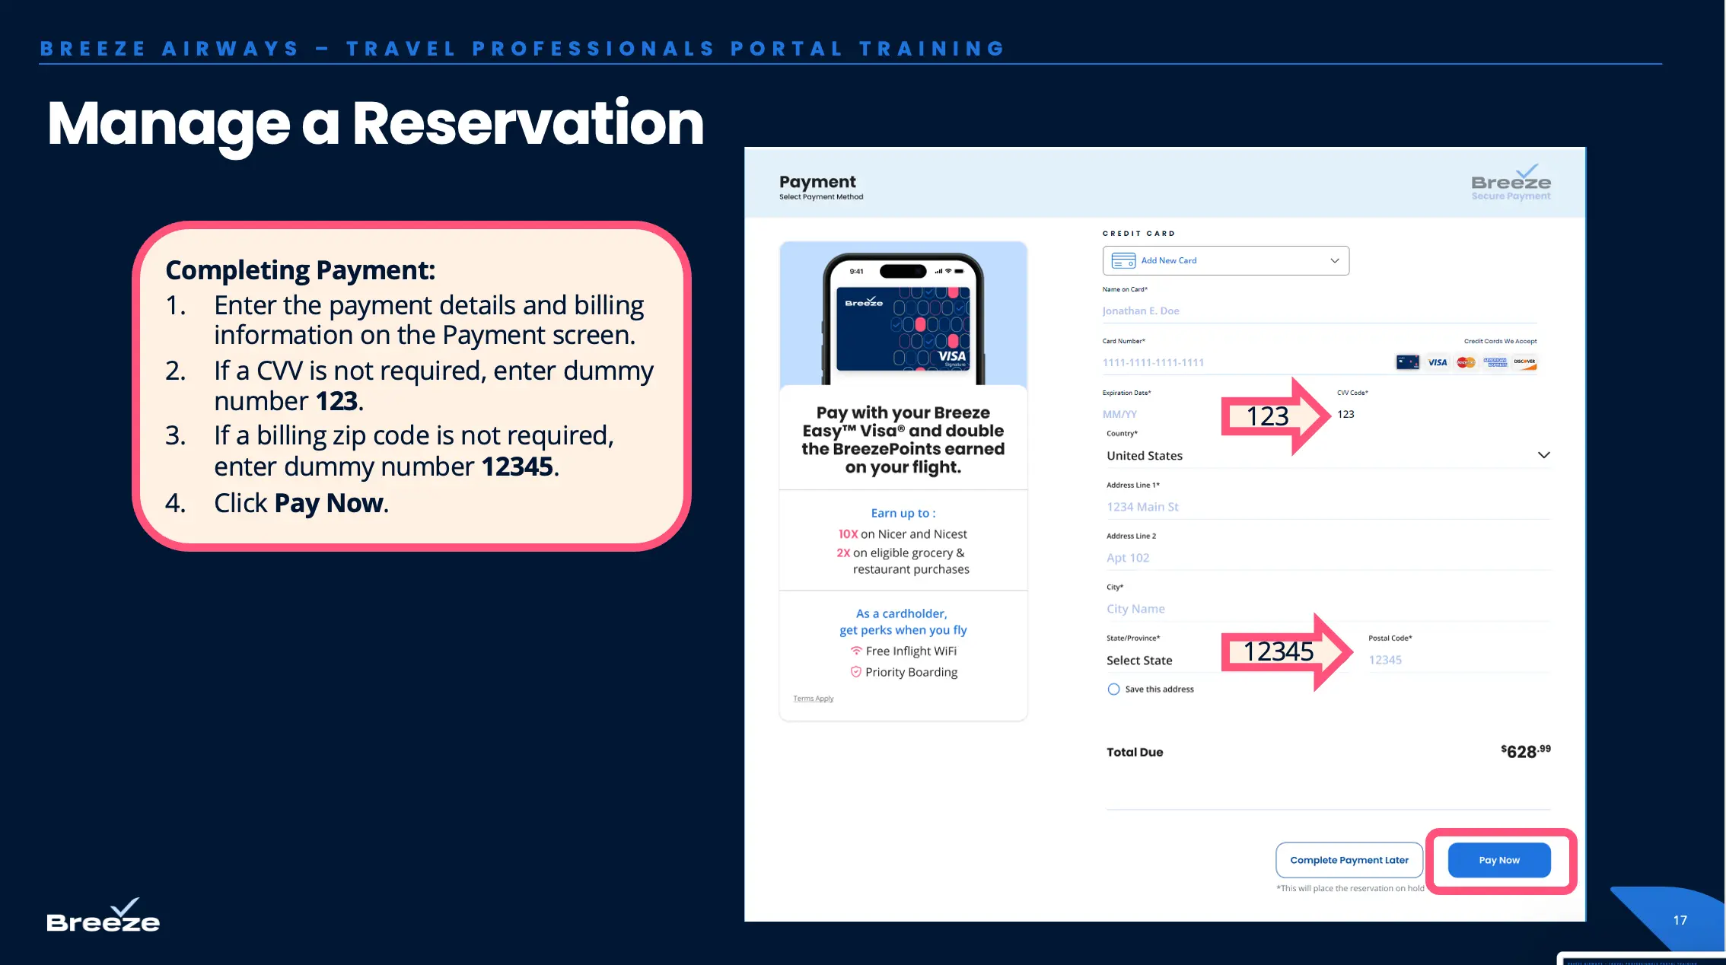The width and height of the screenshot is (1726, 965).
Task: Click the Breeze Secure Payment logo
Action: (x=1511, y=183)
